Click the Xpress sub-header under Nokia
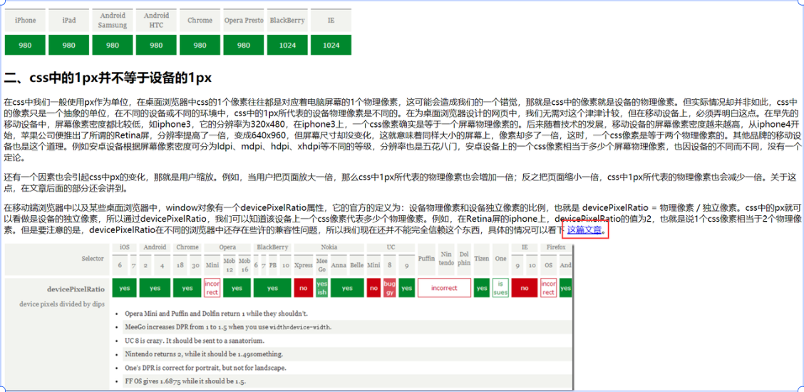 304,265
